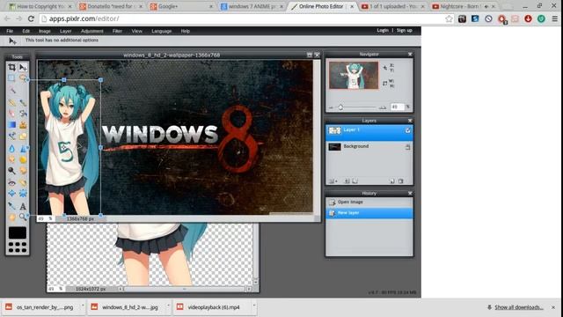The image size is (563, 317).
Task: Select the Clone Stamp tool
Action: coord(23,125)
